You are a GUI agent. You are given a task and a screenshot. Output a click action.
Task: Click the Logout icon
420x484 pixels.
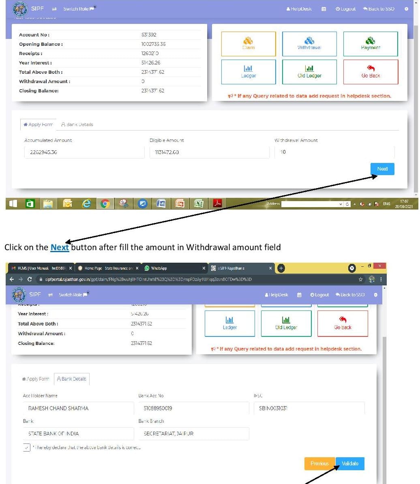pos(345,9)
